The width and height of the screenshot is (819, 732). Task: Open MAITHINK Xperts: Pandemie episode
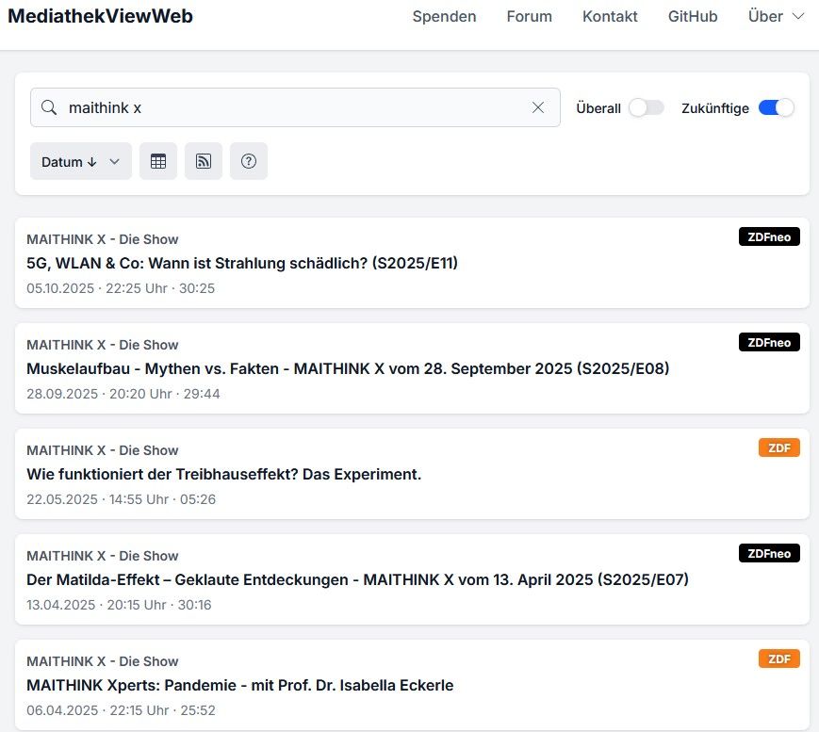[239, 685]
